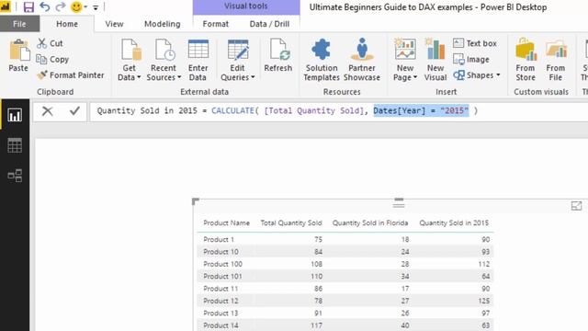Screen dimensions: 588x331
Task: Open the New Page dropdown
Action: click(x=405, y=60)
